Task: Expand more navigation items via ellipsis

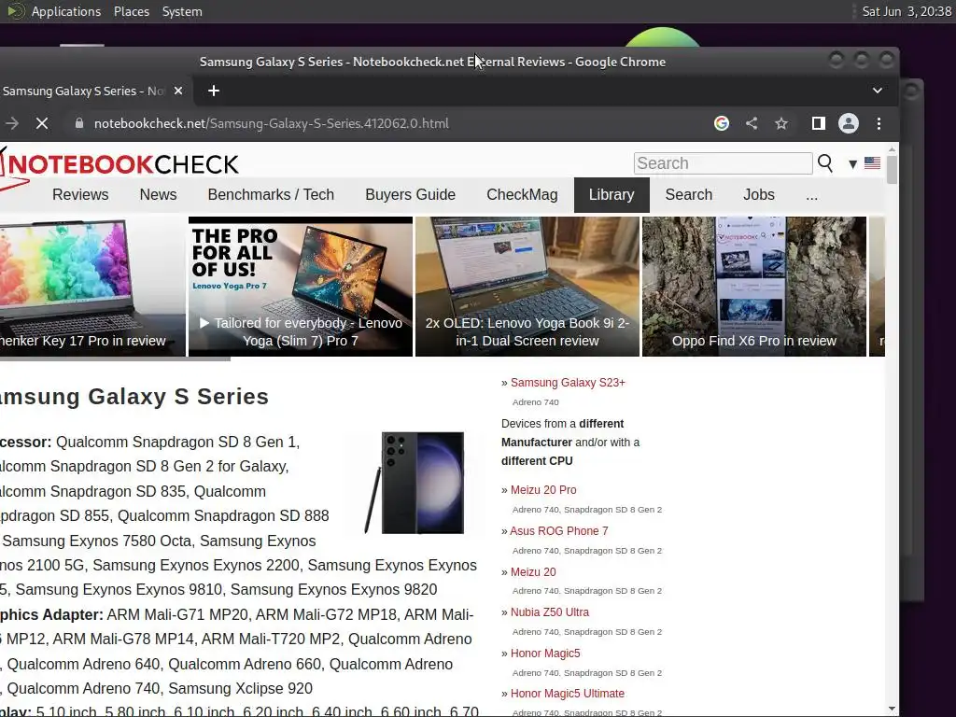Action: click(811, 196)
